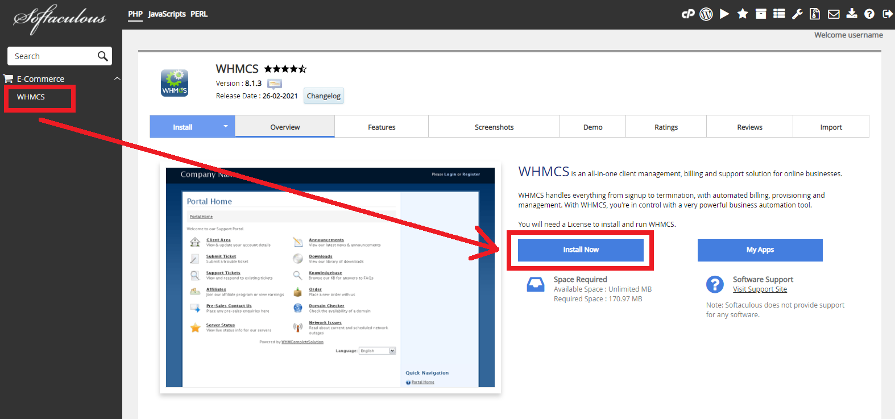Screen dimensions: 895x419
Task: Click the Software Support question mark icon
Action: tap(715, 284)
